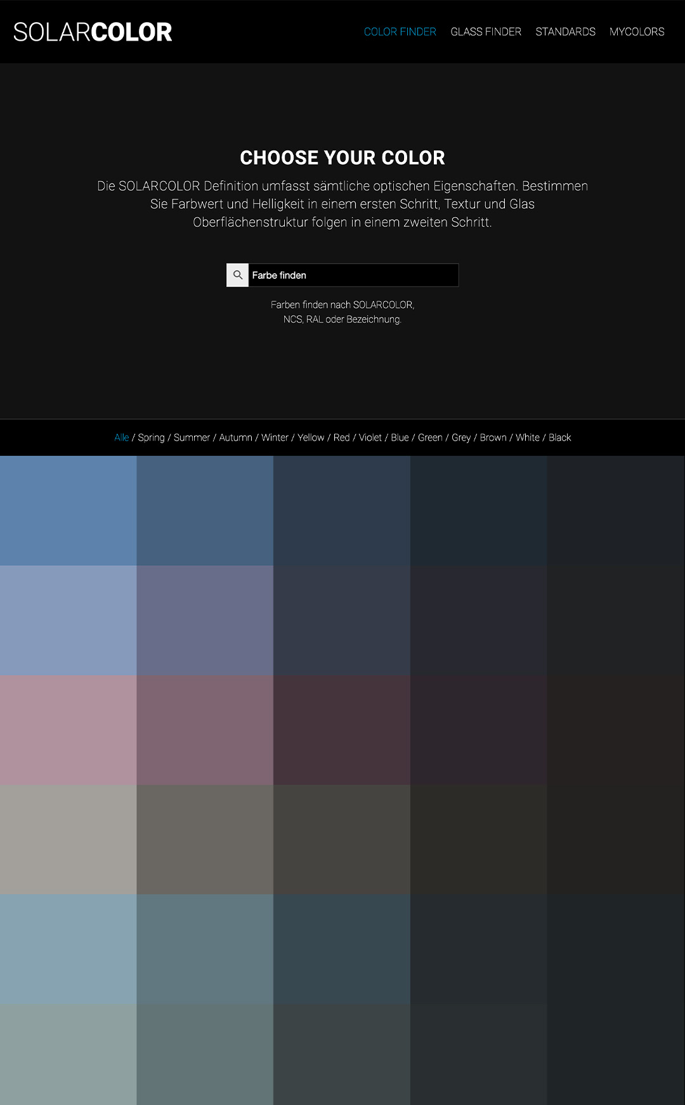The image size is (685, 1105).
Task: Show Winter color palette
Action: 275,438
